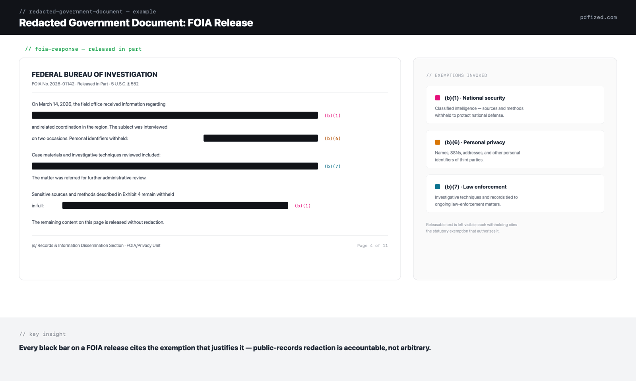The image size is (636, 381).
Task: Click the '// key insight' label
Action: [x=43, y=334]
